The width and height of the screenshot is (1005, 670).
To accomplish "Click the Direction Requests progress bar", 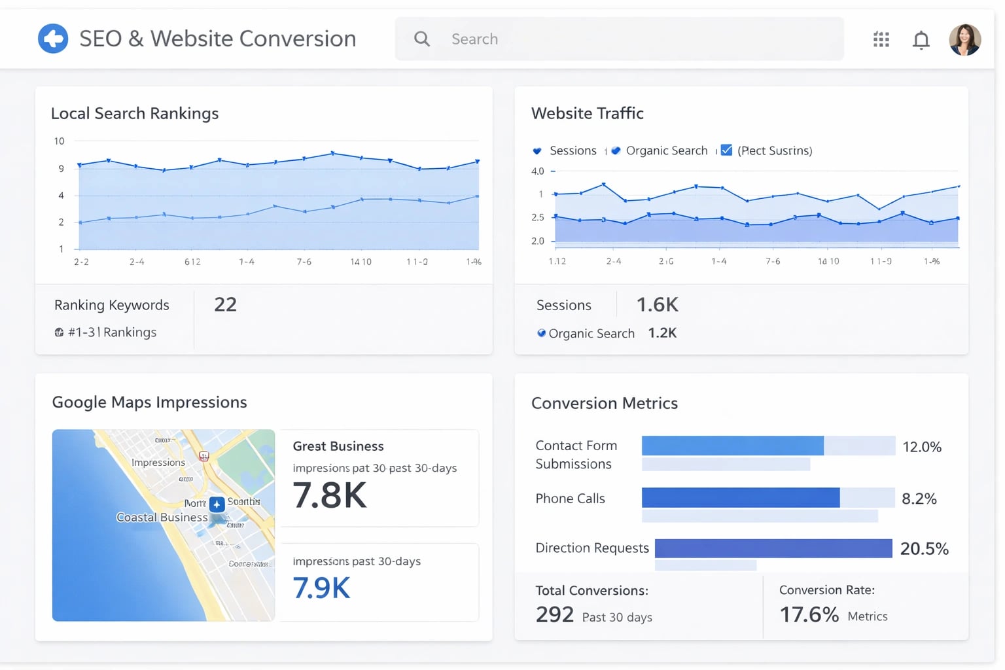I will (772, 548).
